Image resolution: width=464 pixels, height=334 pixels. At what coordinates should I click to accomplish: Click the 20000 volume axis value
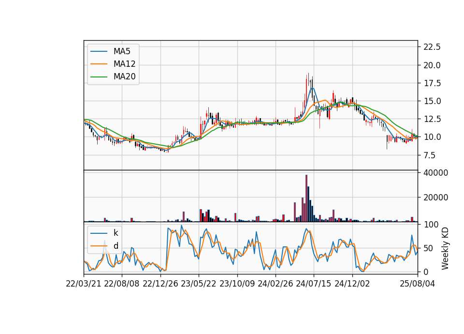(x=435, y=197)
